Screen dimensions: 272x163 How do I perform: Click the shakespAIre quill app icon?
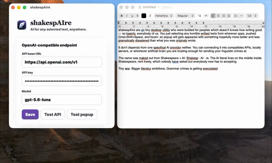click(x=22, y=25)
